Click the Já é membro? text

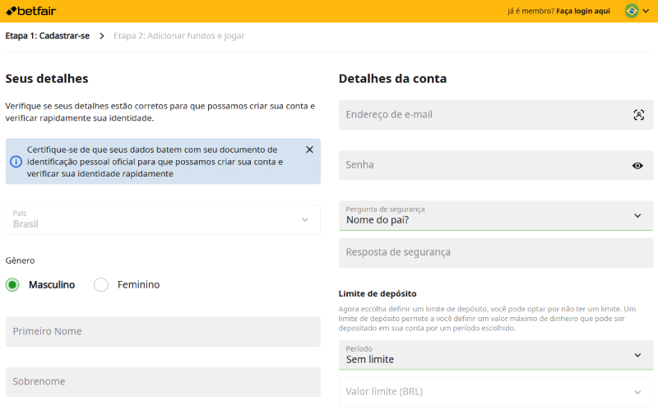coord(531,11)
